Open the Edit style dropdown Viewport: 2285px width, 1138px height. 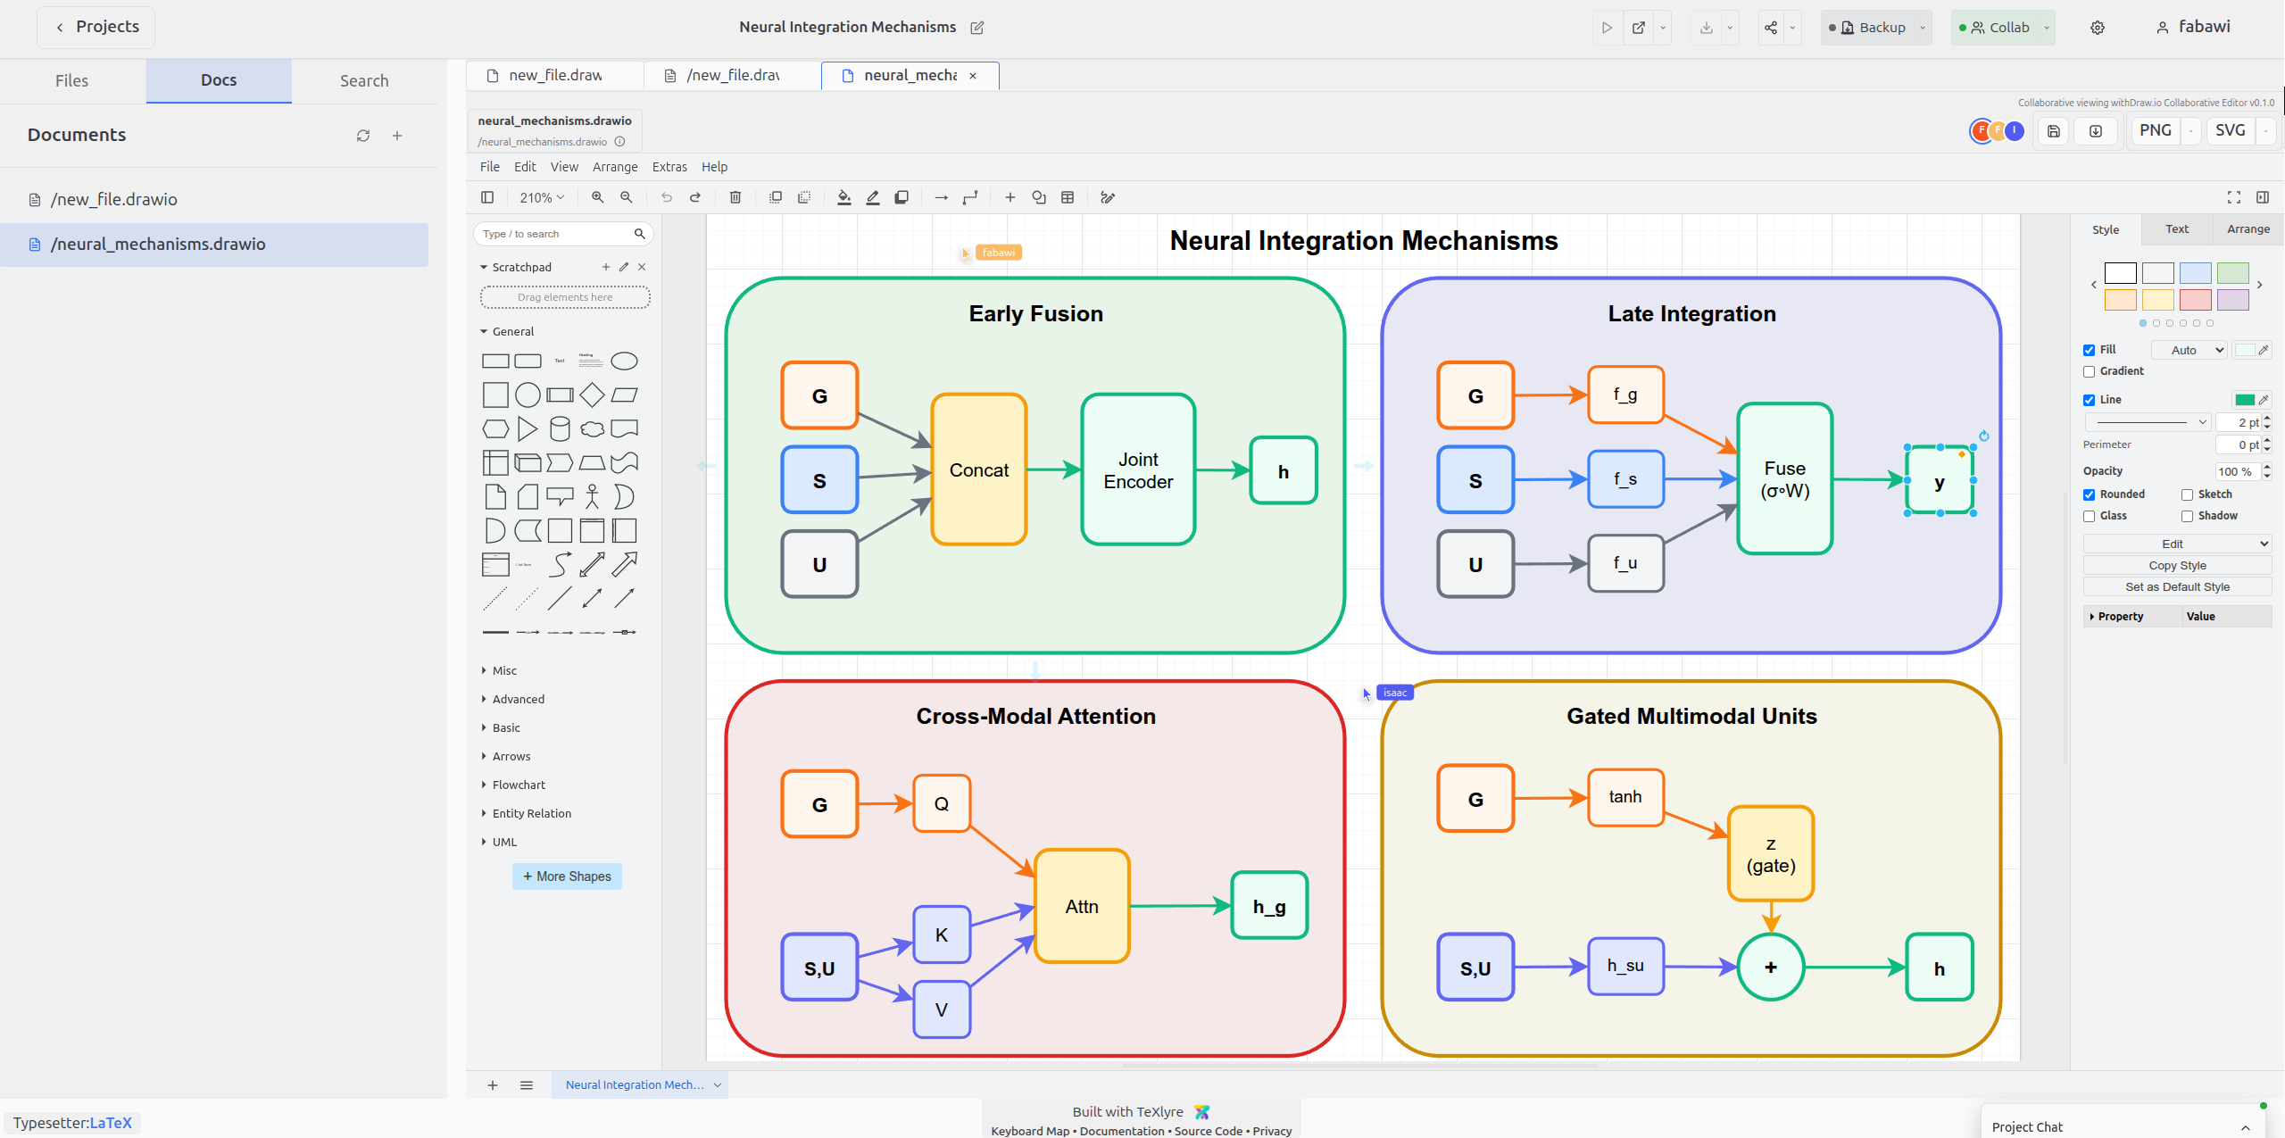pyautogui.click(x=2177, y=544)
